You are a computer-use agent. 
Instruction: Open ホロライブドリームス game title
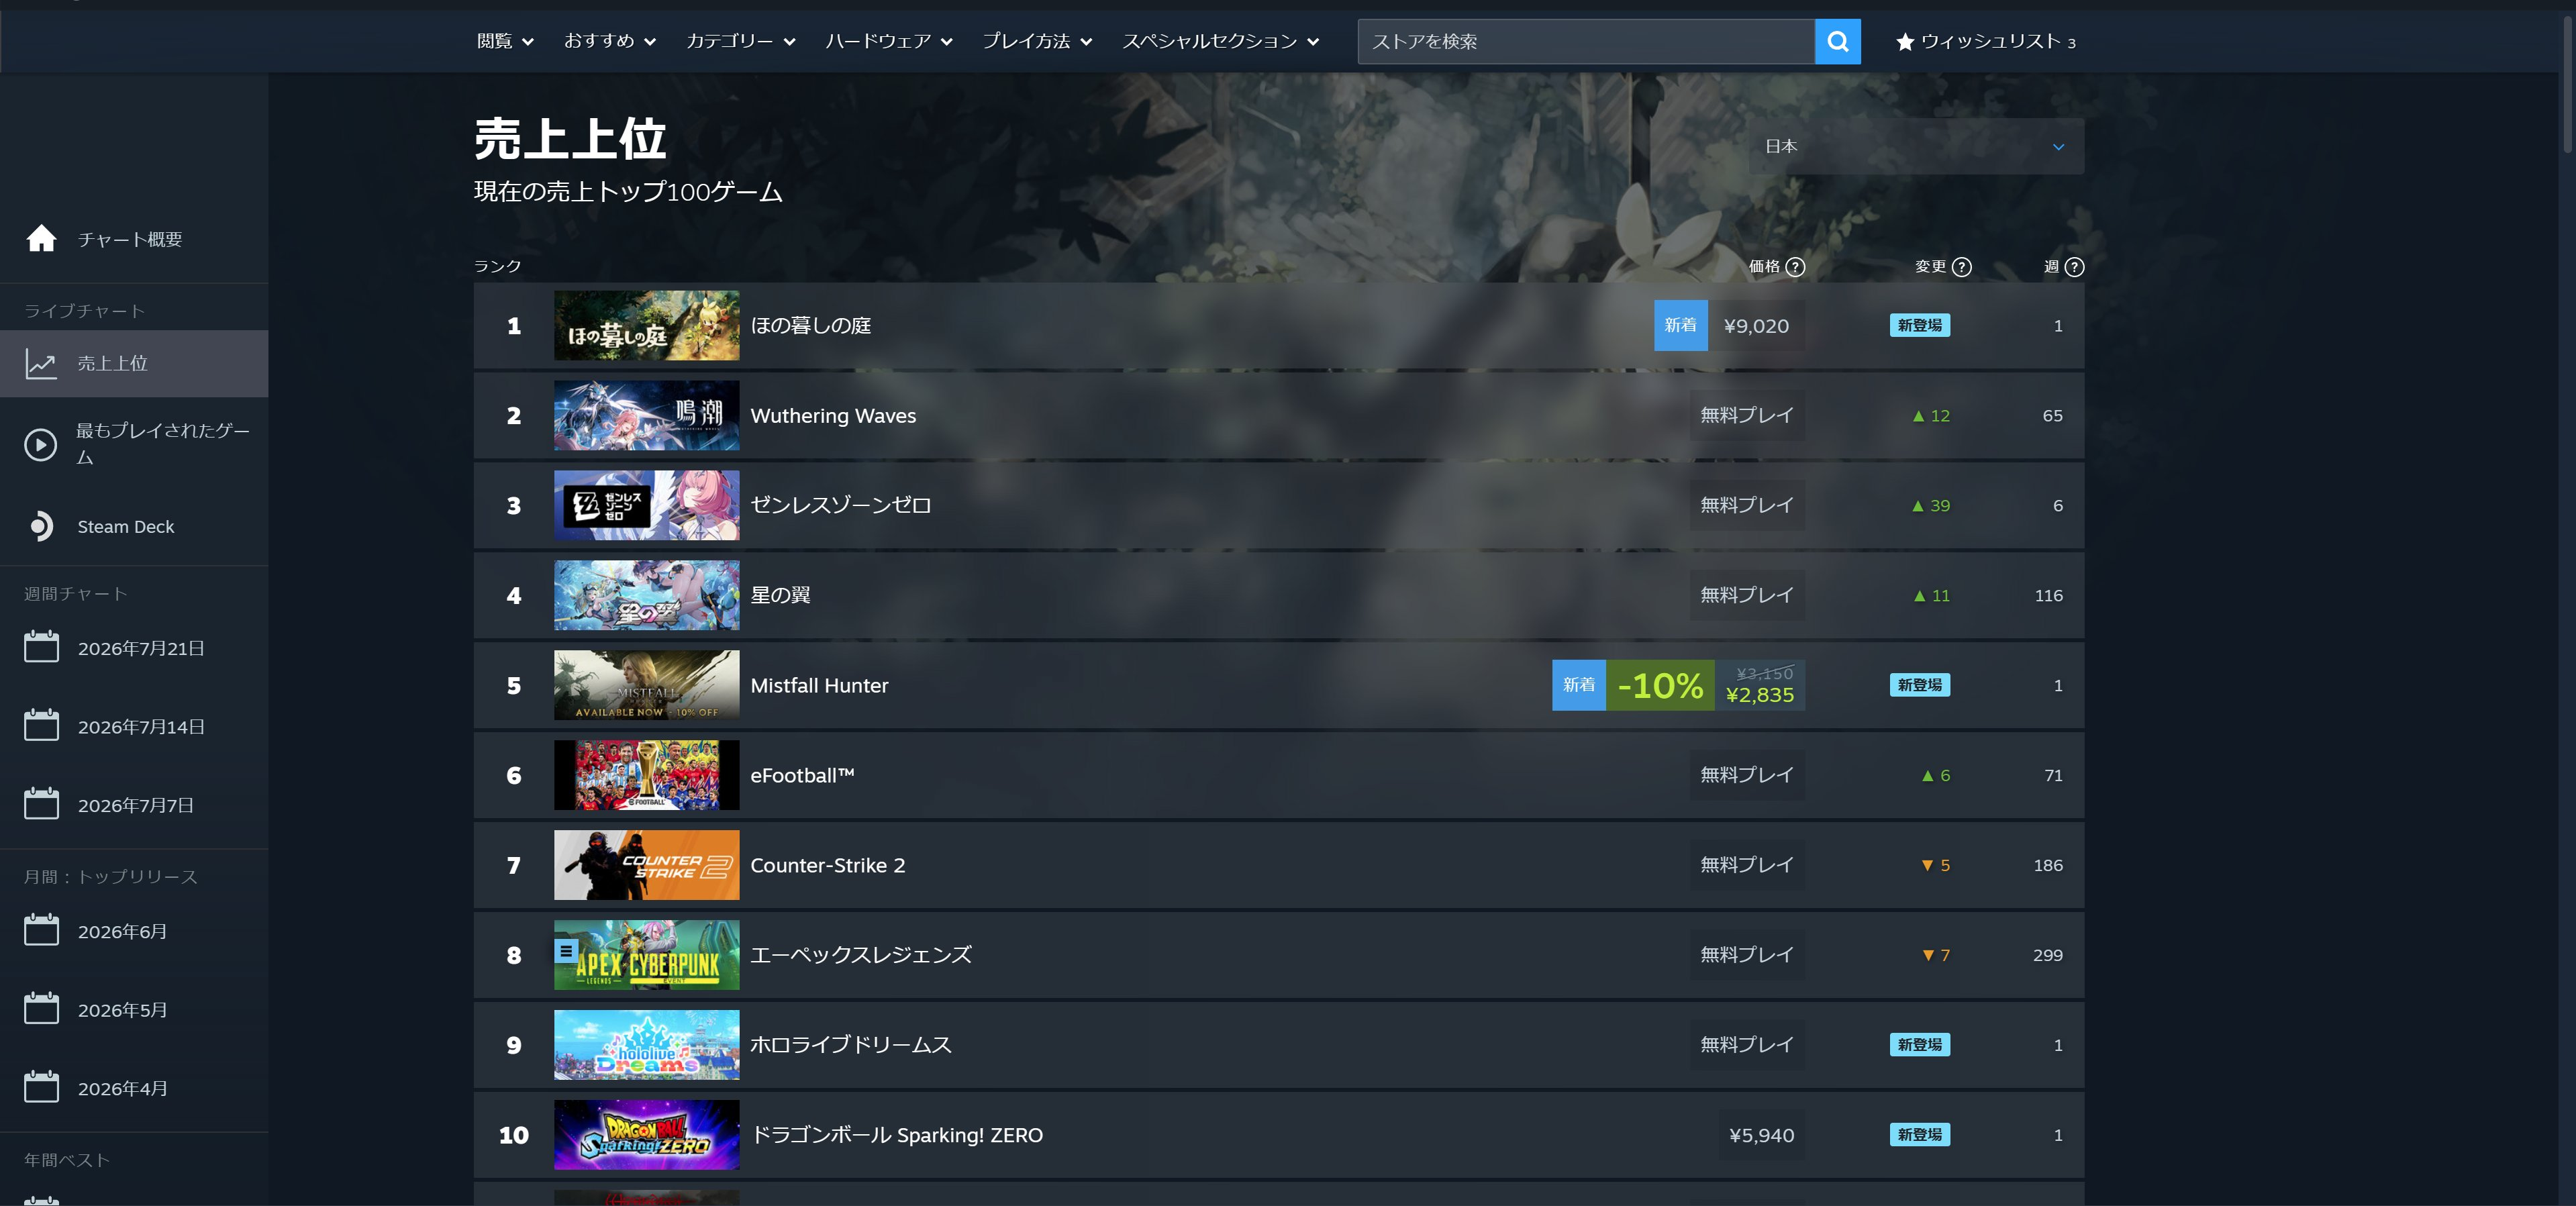851,1045
